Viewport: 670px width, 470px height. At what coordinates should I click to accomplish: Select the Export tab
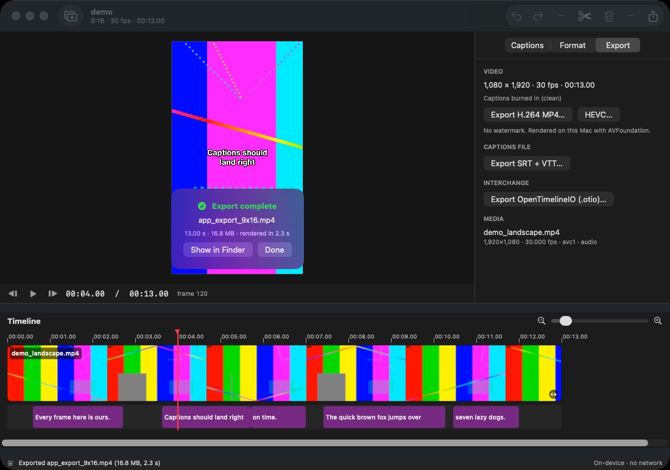coord(618,45)
